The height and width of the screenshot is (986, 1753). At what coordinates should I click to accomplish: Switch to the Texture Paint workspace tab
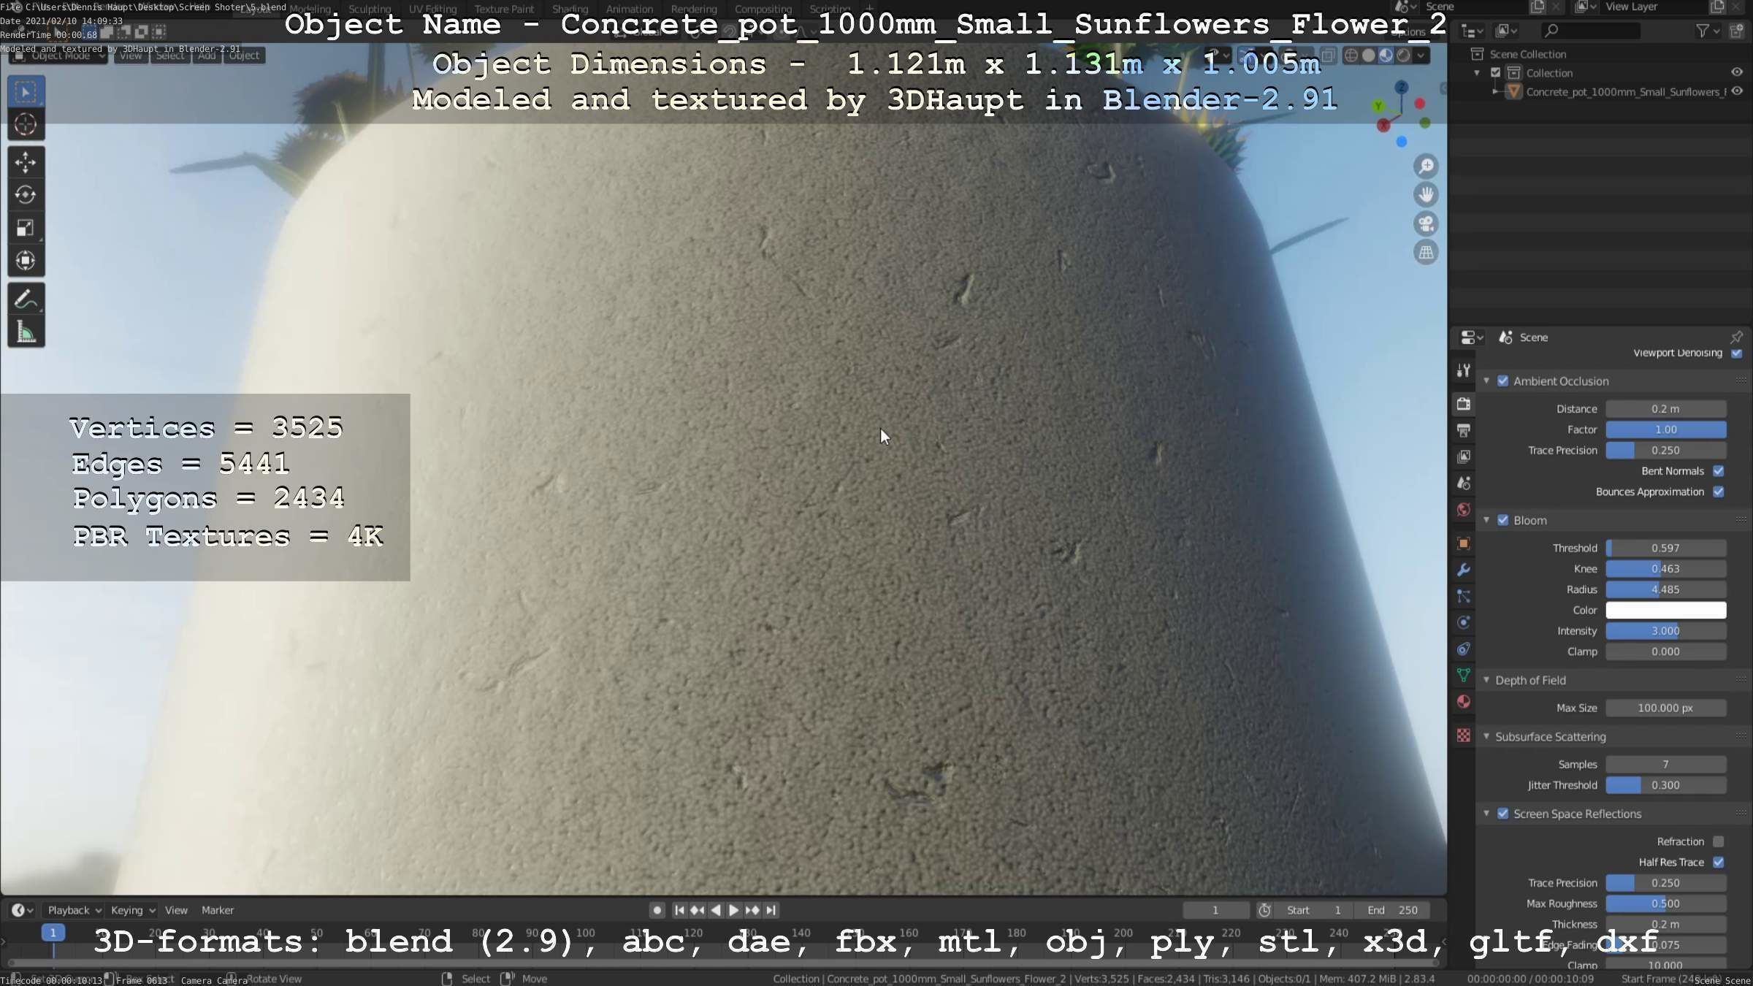[504, 9]
